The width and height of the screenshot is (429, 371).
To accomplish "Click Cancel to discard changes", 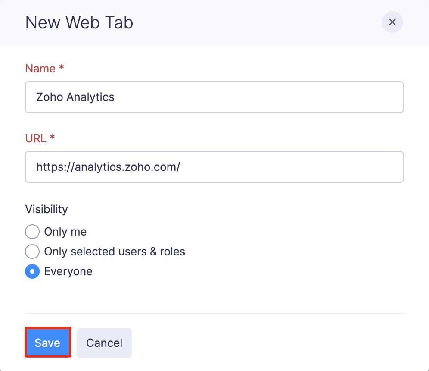I will [x=104, y=343].
